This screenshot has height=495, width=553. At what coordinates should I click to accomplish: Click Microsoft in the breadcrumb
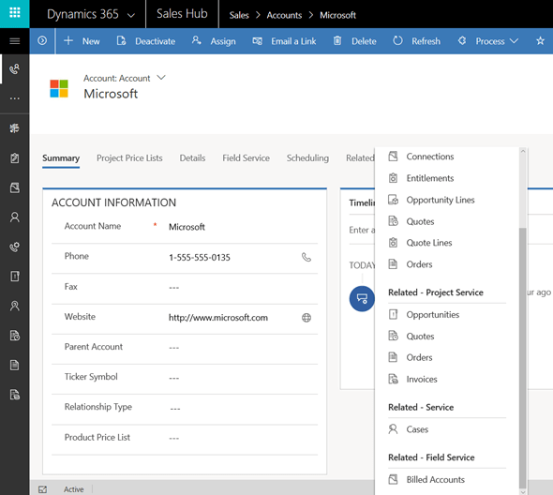(x=337, y=15)
